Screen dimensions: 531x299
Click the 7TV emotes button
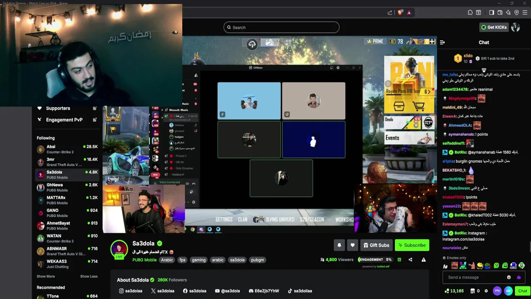(497, 291)
